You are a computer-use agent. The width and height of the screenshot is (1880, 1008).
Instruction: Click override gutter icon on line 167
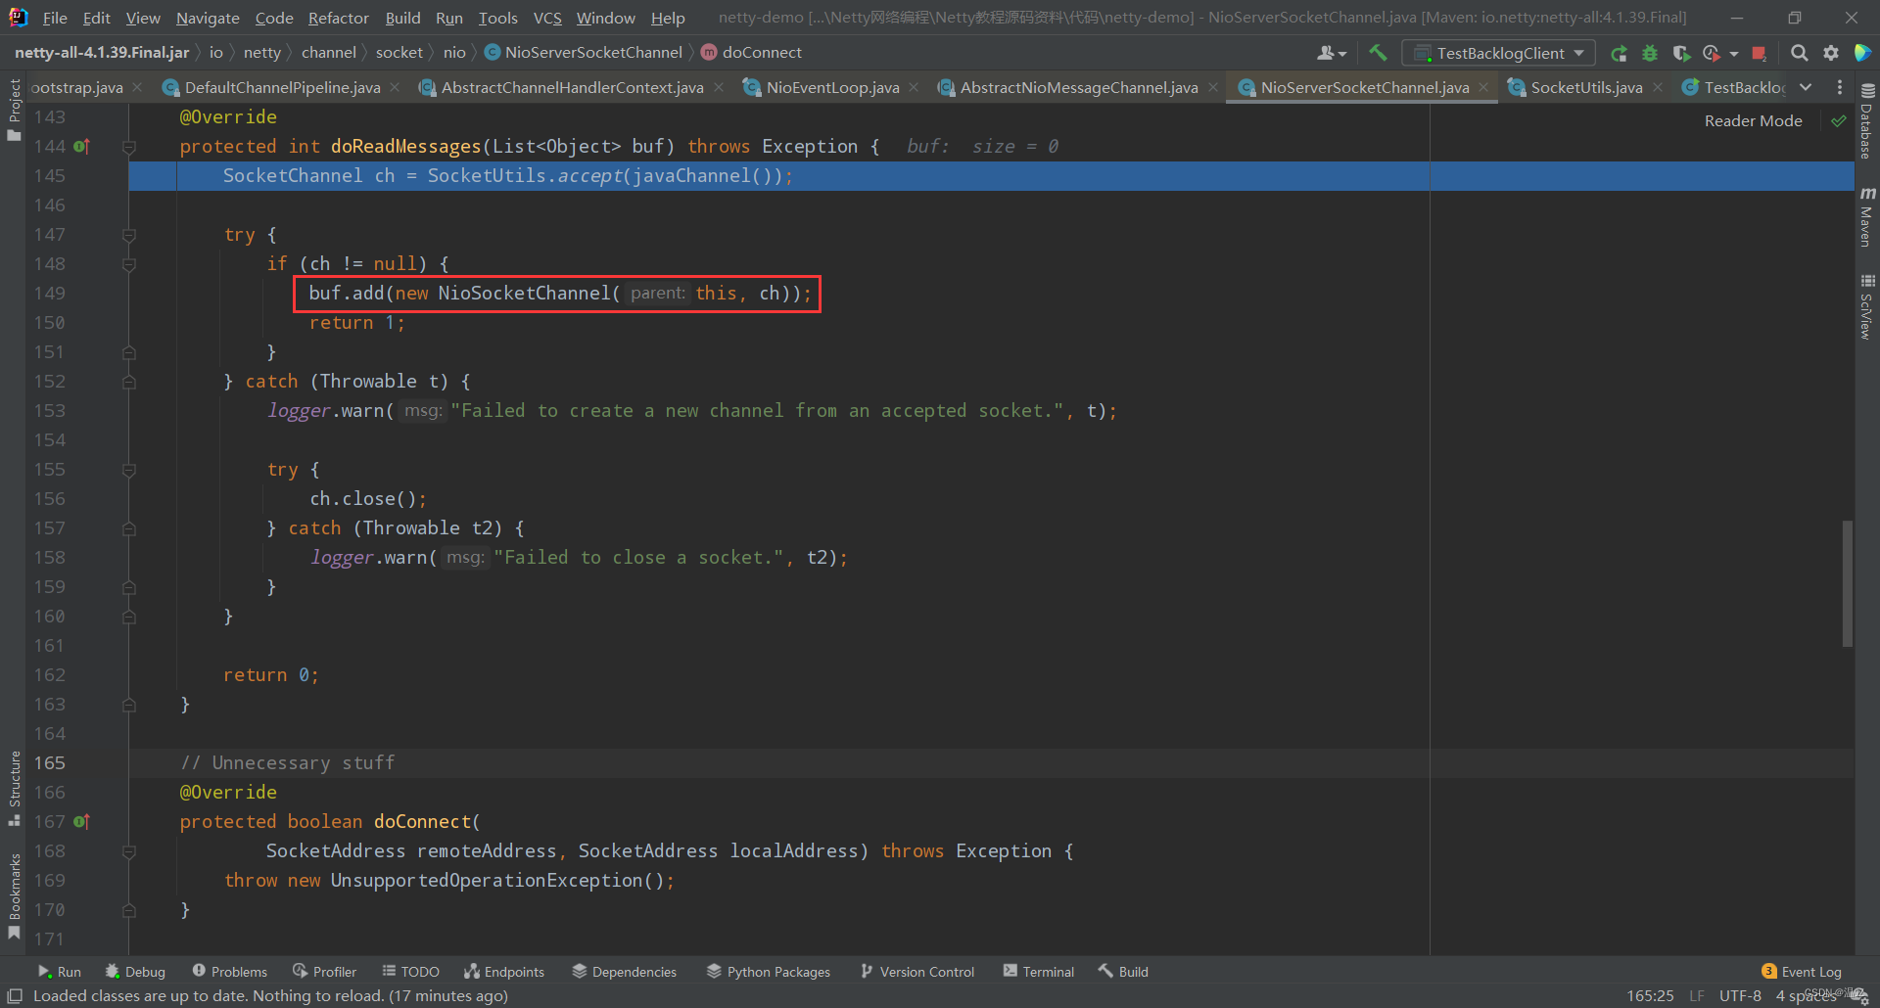pyautogui.click(x=81, y=821)
